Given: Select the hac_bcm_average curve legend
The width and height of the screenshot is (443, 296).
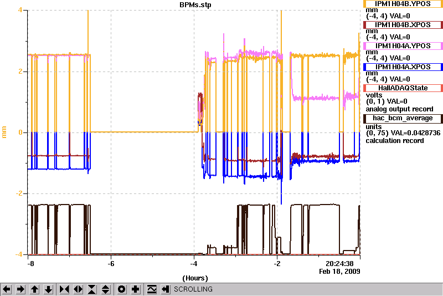Looking at the screenshot, I should [x=403, y=118].
